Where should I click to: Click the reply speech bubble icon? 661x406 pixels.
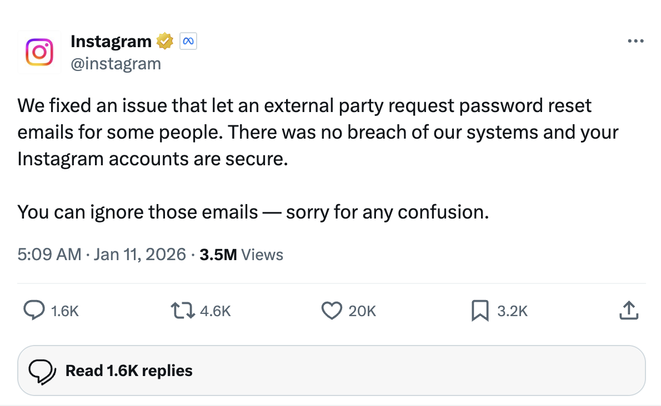tap(34, 311)
